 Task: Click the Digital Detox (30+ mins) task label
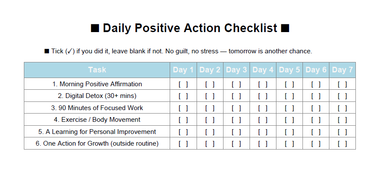pos(97,96)
